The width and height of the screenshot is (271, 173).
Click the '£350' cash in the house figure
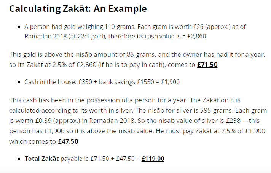click(x=85, y=82)
